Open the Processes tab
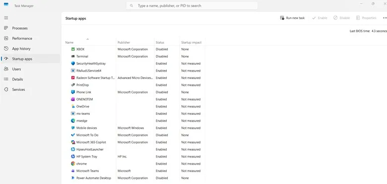The width and height of the screenshot is (387, 184). tap(31, 28)
